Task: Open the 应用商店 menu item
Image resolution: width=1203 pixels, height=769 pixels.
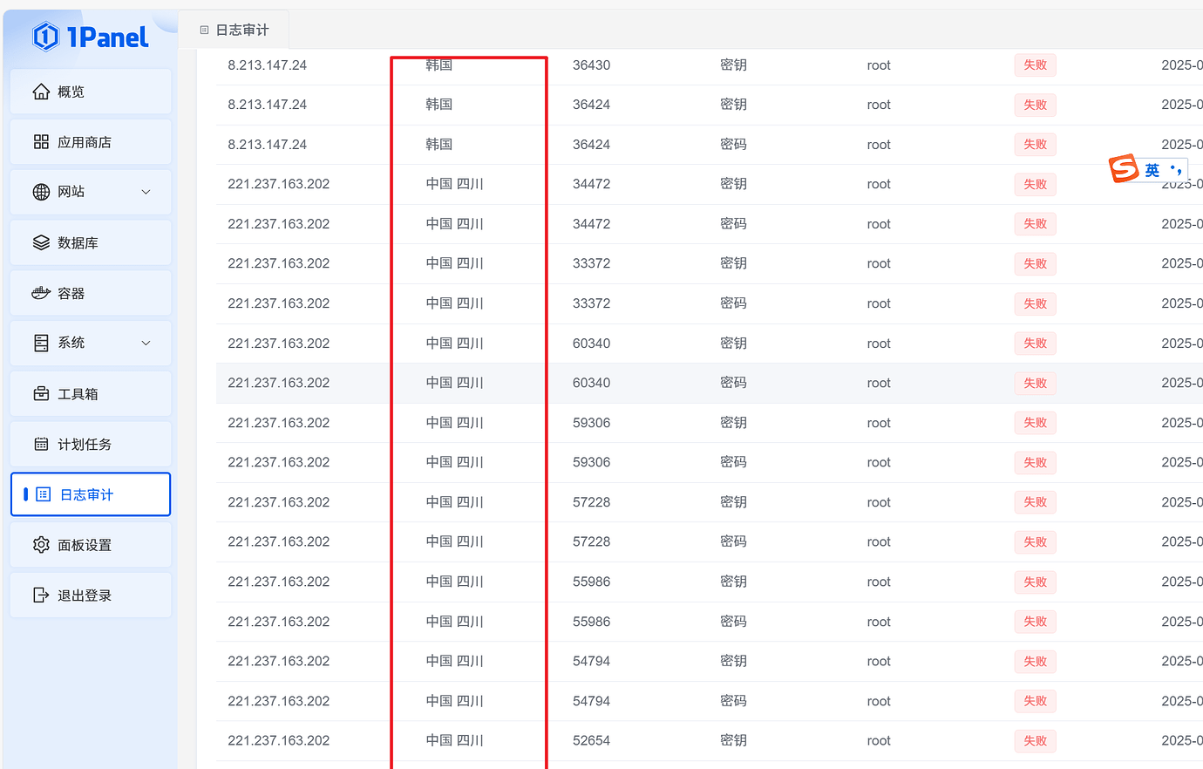Action: click(x=91, y=142)
